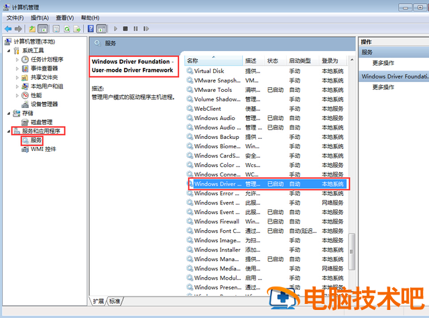429x318 pixels.
Task: Sort by the 启动类型 column header
Action: pos(302,60)
